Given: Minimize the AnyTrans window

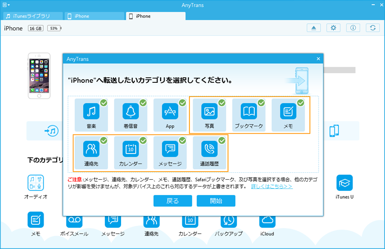Looking at the screenshot, I should pos(373,5).
